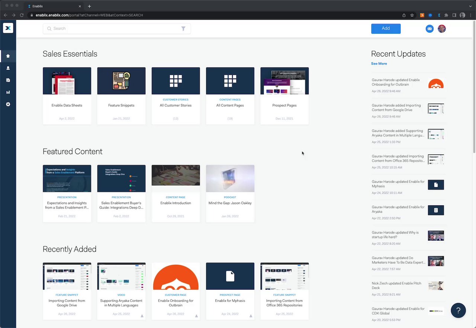Select the Enablix browser tab
Viewport: 476px width, 328px height.
pos(55,6)
